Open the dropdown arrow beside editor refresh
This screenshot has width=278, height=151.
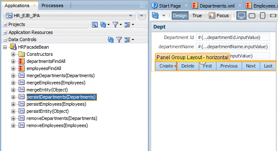[x=164, y=16]
